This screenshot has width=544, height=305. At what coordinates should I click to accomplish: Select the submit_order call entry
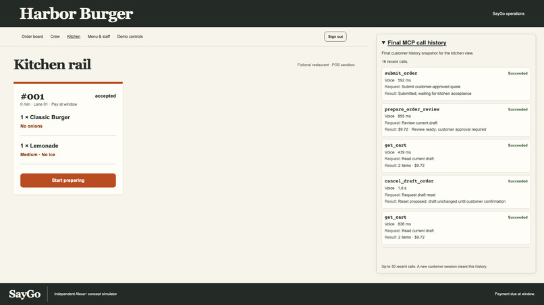tap(456, 83)
